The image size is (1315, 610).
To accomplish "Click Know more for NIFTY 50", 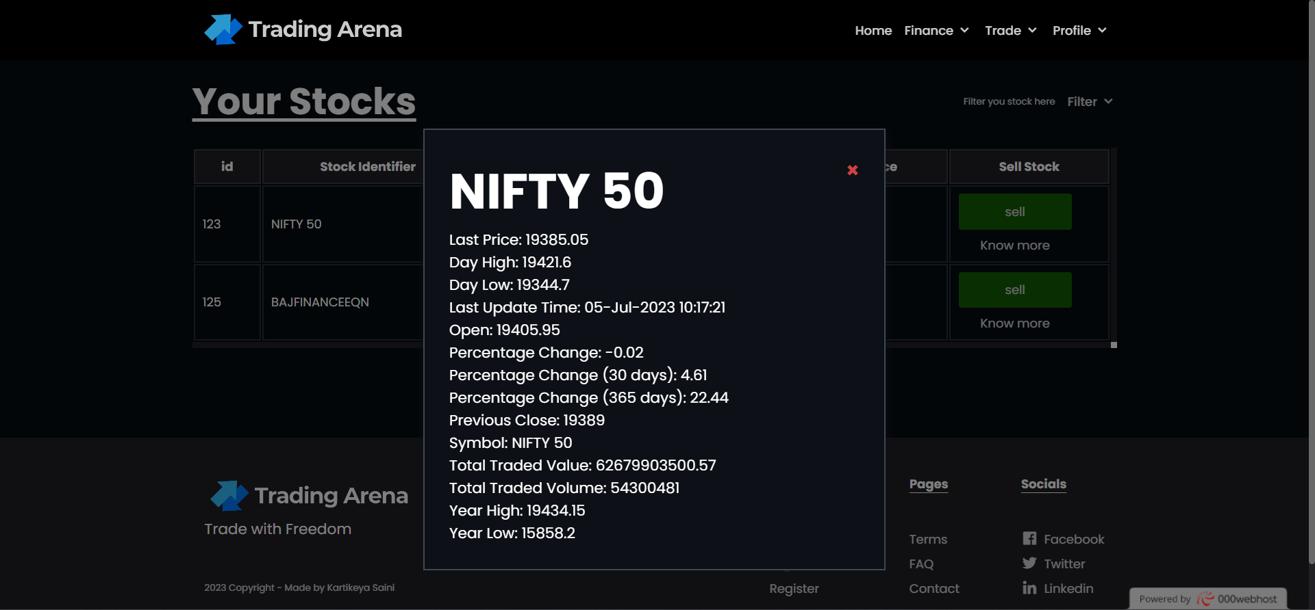I will [x=1014, y=245].
